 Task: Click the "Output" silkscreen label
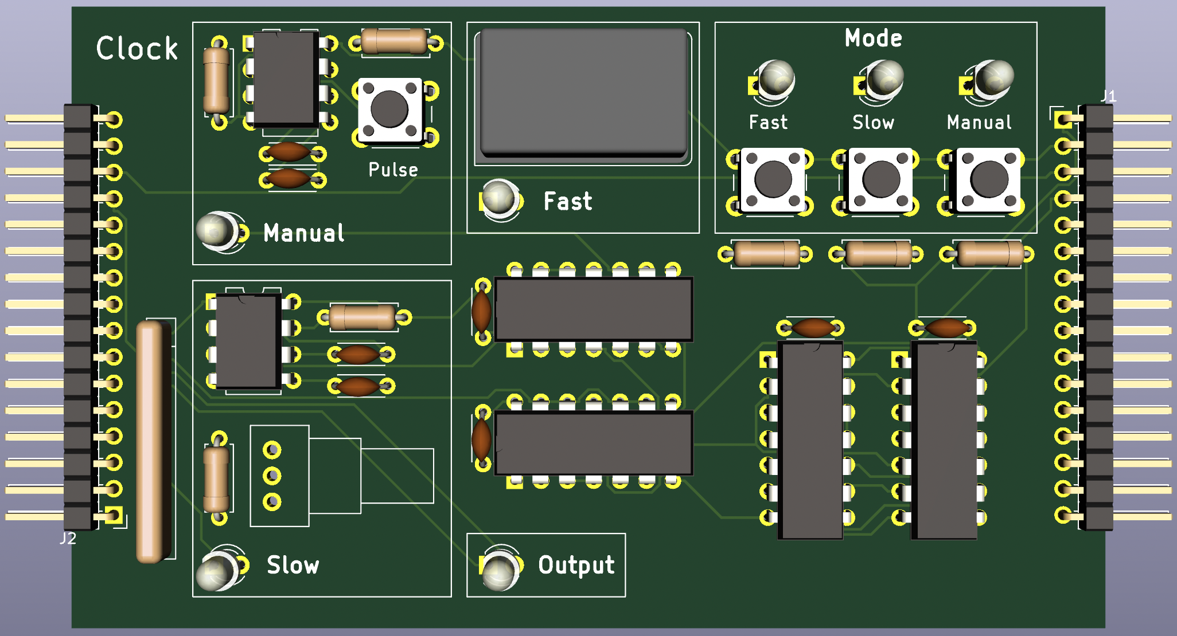pyautogui.click(x=576, y=566)
